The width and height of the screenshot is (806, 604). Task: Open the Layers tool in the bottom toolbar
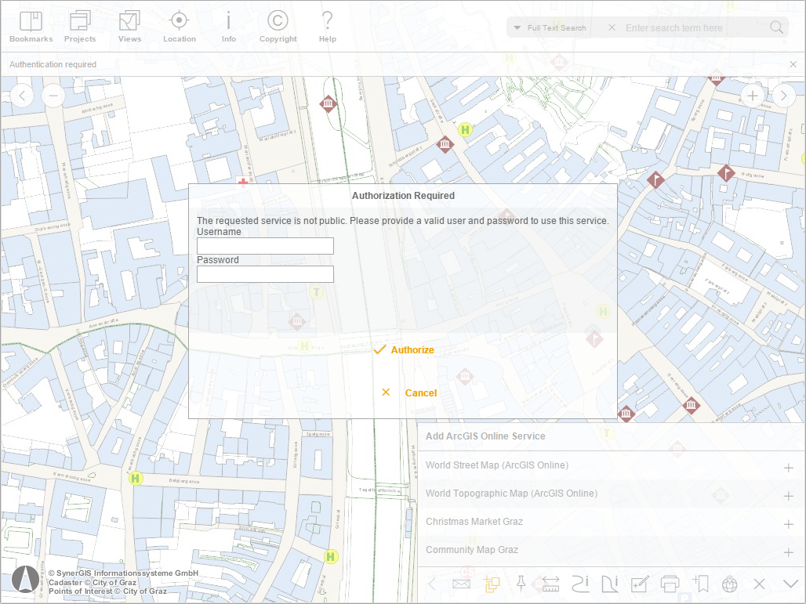(x=492, y=584)
